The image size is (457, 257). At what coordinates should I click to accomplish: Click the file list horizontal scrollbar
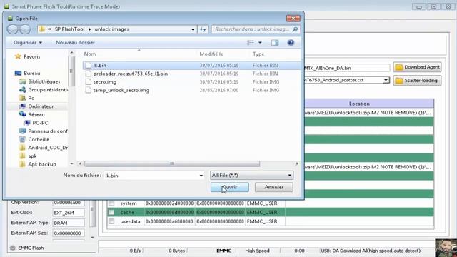[172, 163]
